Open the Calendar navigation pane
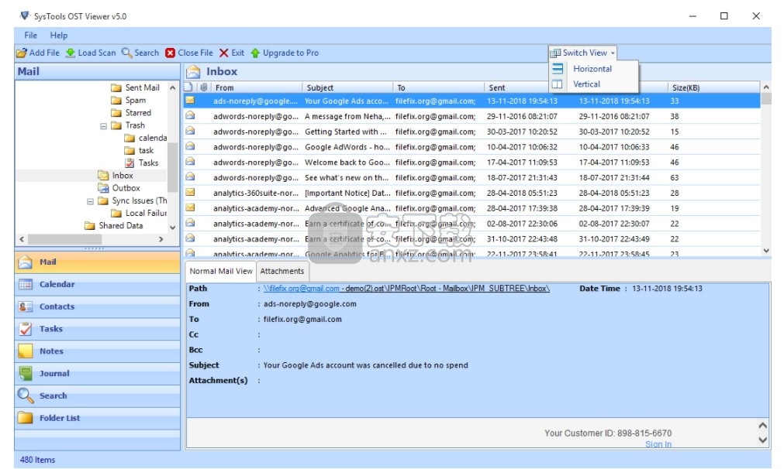Image resolution: width=784 pixels, height=469 pixels. [x=98, y=284]
